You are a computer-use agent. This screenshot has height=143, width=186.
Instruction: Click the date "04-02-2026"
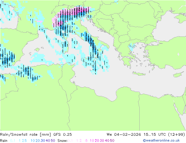coord(127,135)
